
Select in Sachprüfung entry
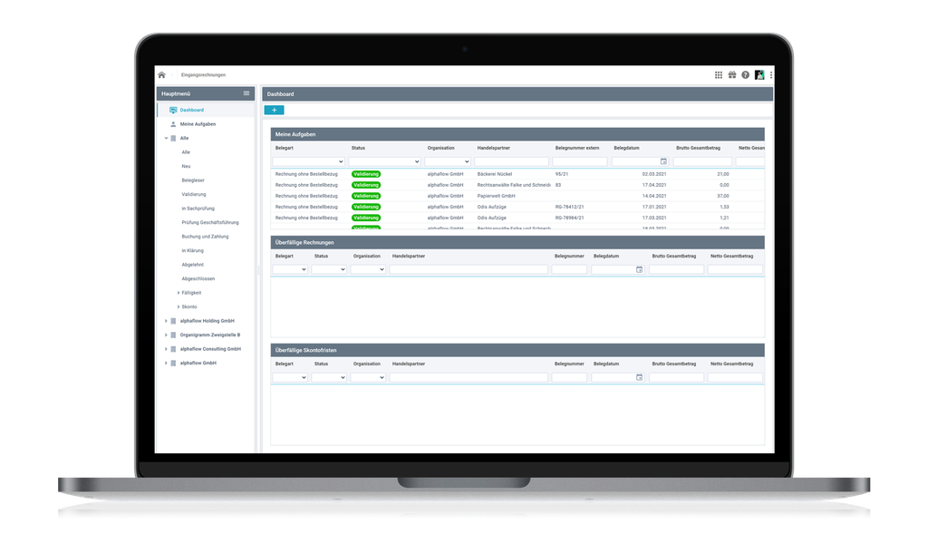pyautogui.click(x=198, y=209)
